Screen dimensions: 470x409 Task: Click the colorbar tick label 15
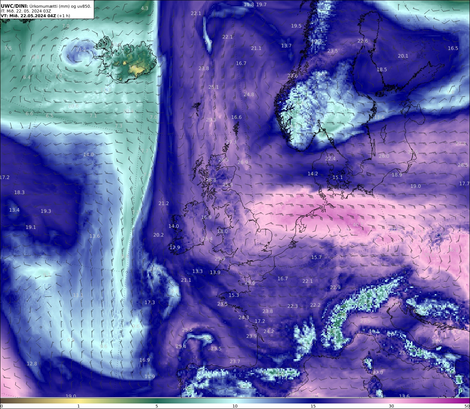[x=313, y=406]
